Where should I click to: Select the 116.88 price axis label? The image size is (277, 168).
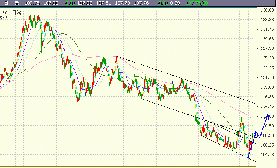(x=267, y=97)
